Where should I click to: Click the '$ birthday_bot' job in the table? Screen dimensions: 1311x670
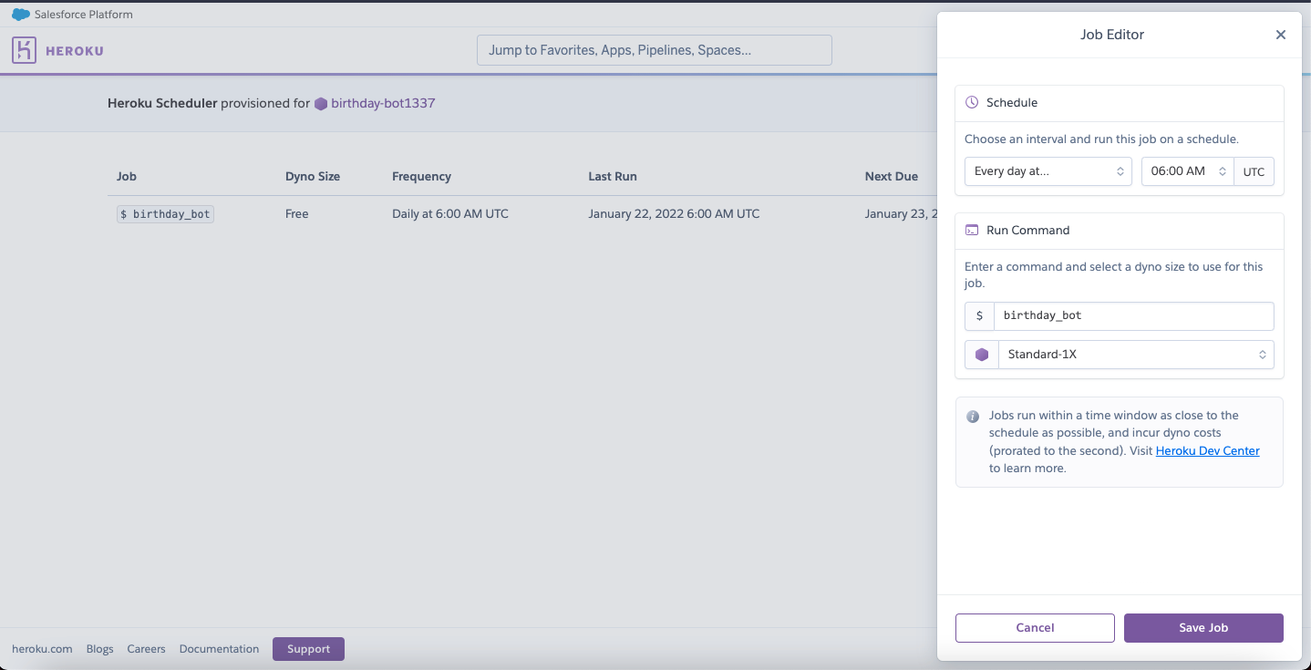tap(165, 214)
